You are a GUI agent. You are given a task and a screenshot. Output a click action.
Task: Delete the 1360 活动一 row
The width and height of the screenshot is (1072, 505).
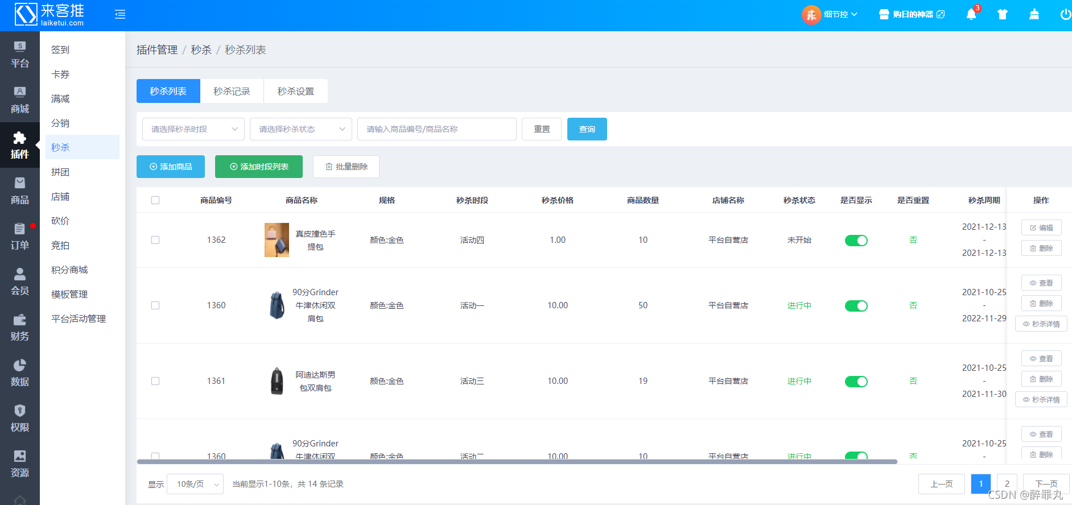[x=1041, y=303]
